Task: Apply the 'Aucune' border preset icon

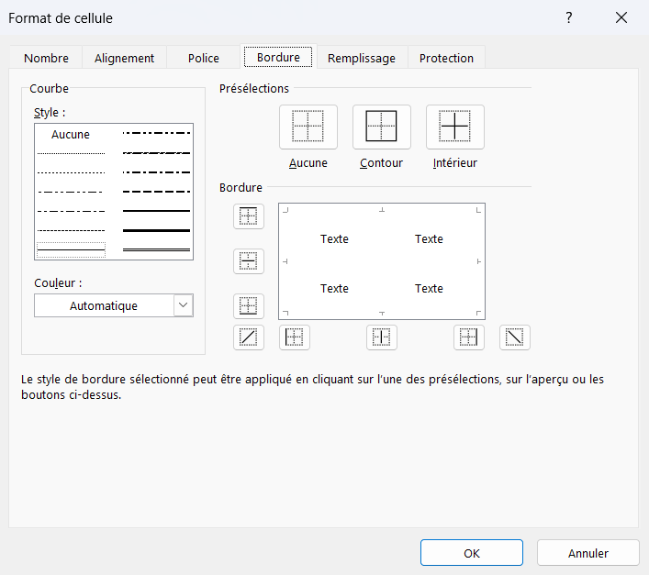Action: pos(308,127)
